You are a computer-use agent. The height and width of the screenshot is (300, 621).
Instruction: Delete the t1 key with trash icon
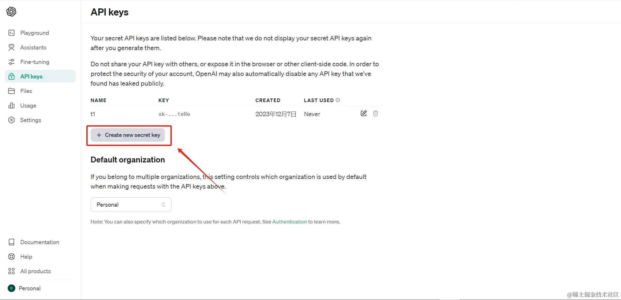[x=376, y=113]
